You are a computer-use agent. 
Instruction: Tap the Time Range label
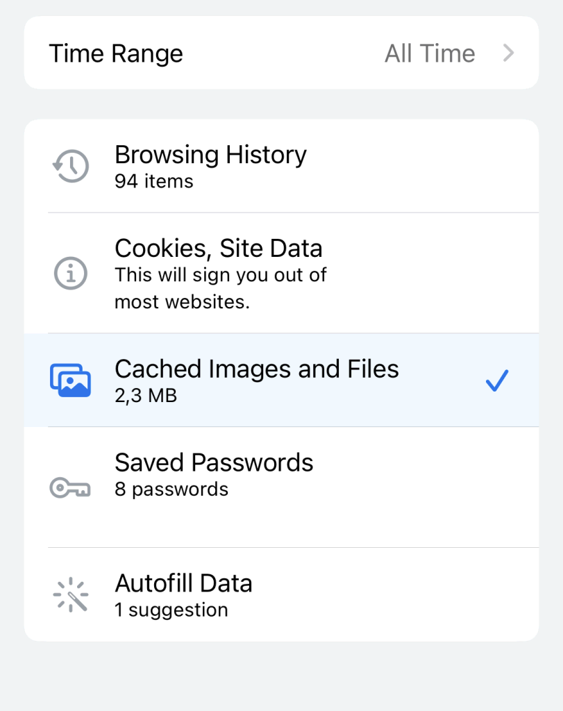pyautogui.click(x=116, y=53)
